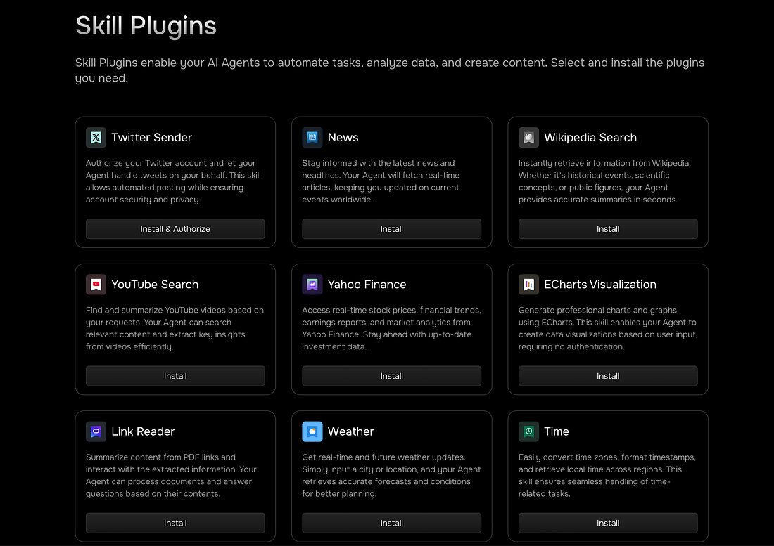Click the Wikipedia Search plugin icon
Screen dimensions: 774x546
pyautogui.click(x=528, y=137)
